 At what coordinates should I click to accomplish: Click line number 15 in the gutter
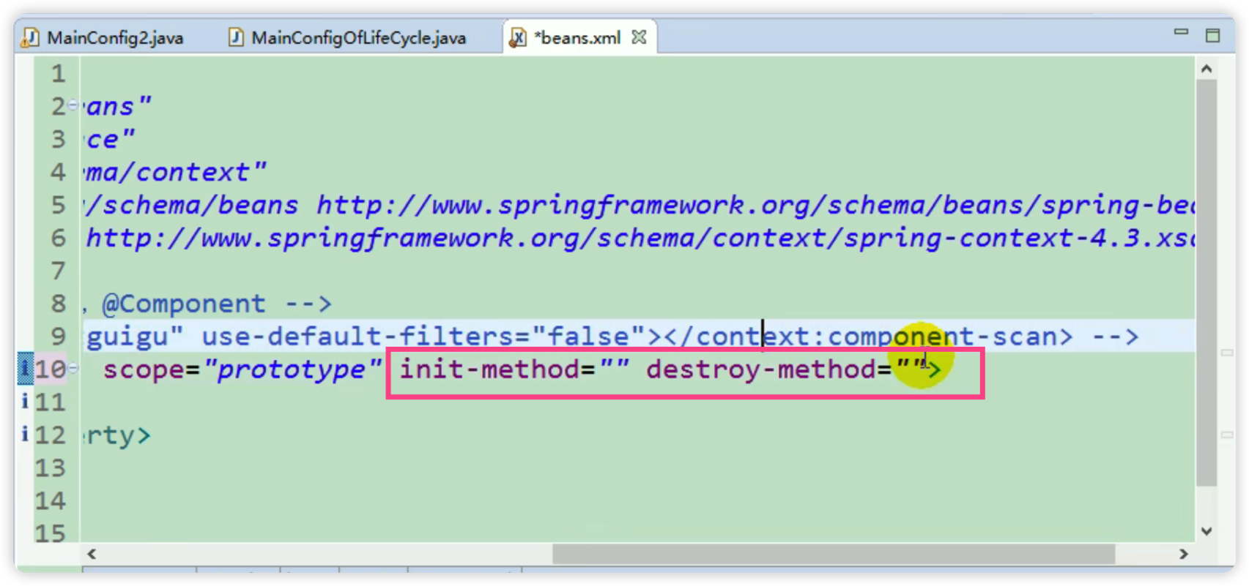pyautogui.click(x=51, y=533)
